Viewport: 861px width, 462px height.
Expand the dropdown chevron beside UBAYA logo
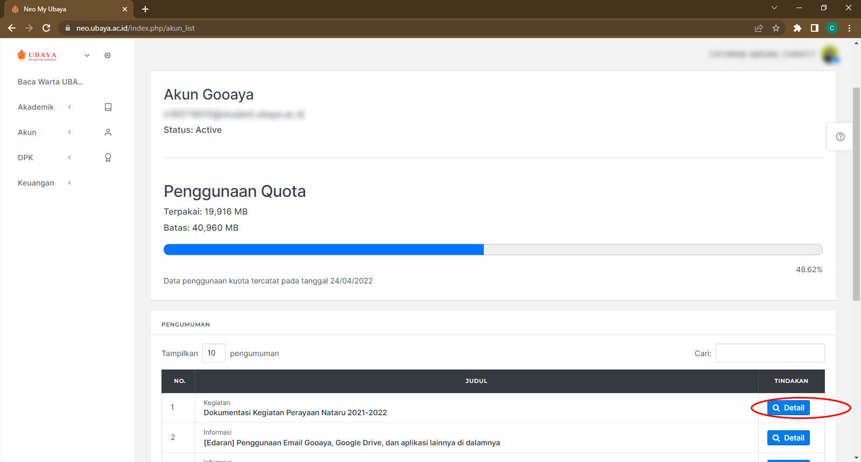87,55
